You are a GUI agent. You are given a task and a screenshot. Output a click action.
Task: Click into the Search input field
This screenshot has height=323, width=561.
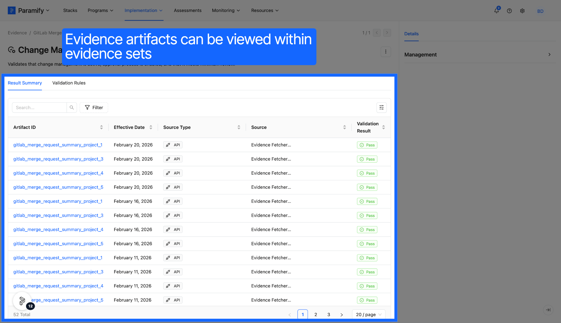[x=39, y=107]
